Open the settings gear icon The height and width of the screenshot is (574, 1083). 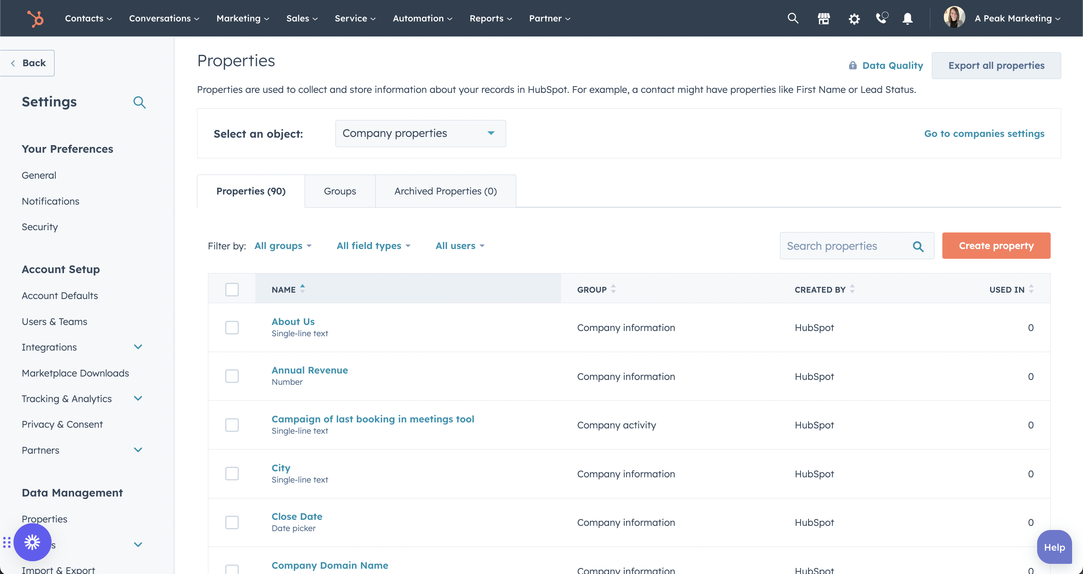click(x=854, y=18)
